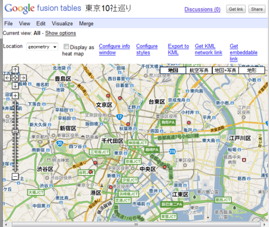Click the right scrollbar arrow
The height and width of the screenshot is (227, 269).
pyautogui.click(x=265, y=225)
